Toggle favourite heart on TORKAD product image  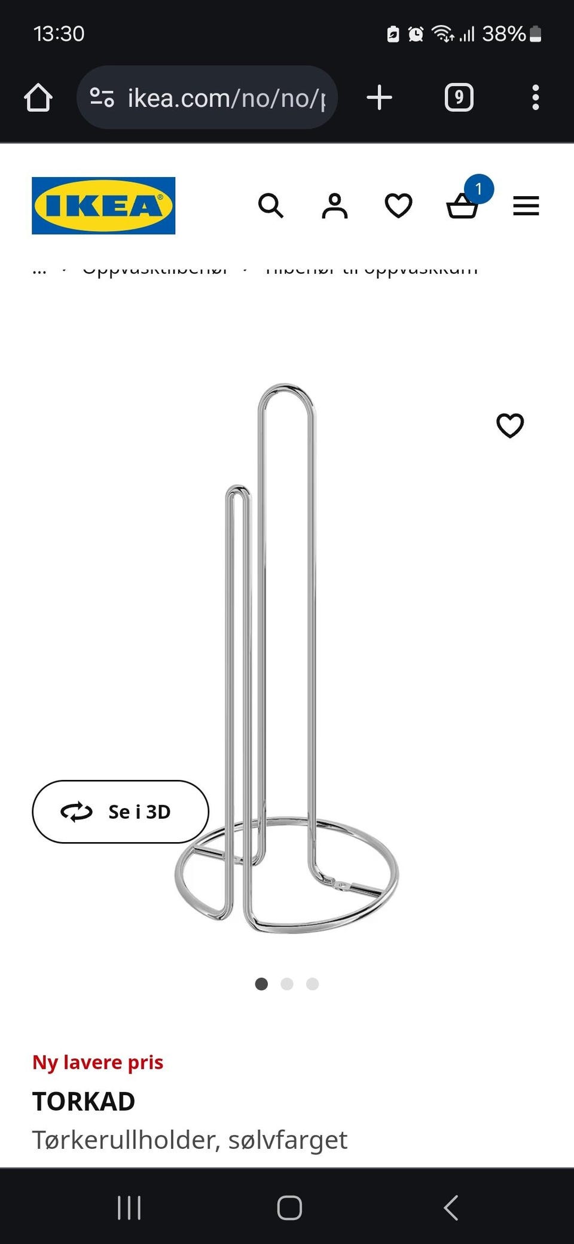coord(510,426)
